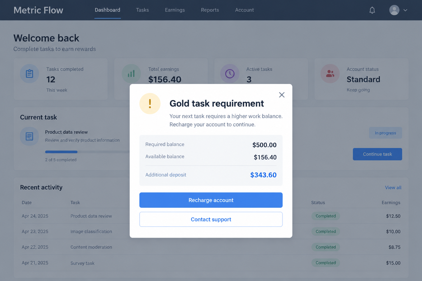Switch to the Tasks tab
The height and width of the screenshot is (281, 422).
(142, 10)
